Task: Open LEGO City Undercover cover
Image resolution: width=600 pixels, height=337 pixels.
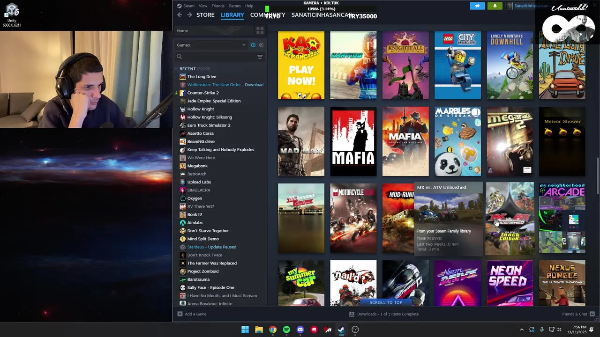Action: [457, 65]
